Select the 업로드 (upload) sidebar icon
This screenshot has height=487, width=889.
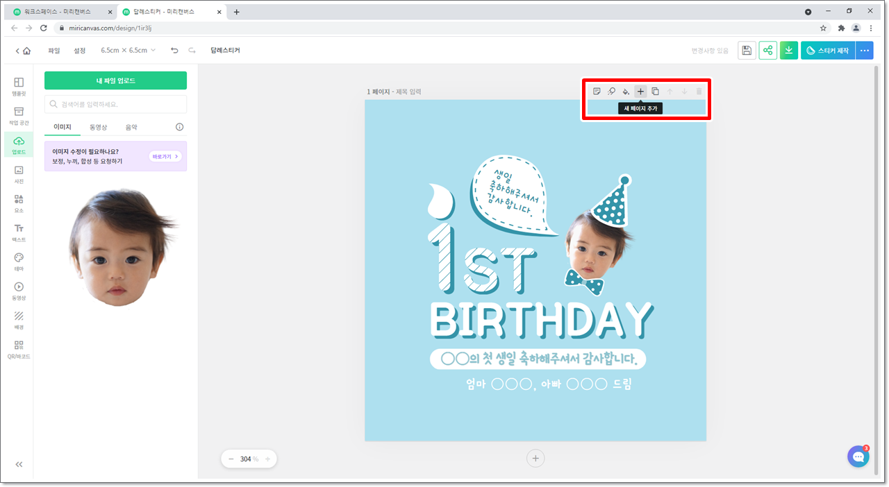[19, 144]
